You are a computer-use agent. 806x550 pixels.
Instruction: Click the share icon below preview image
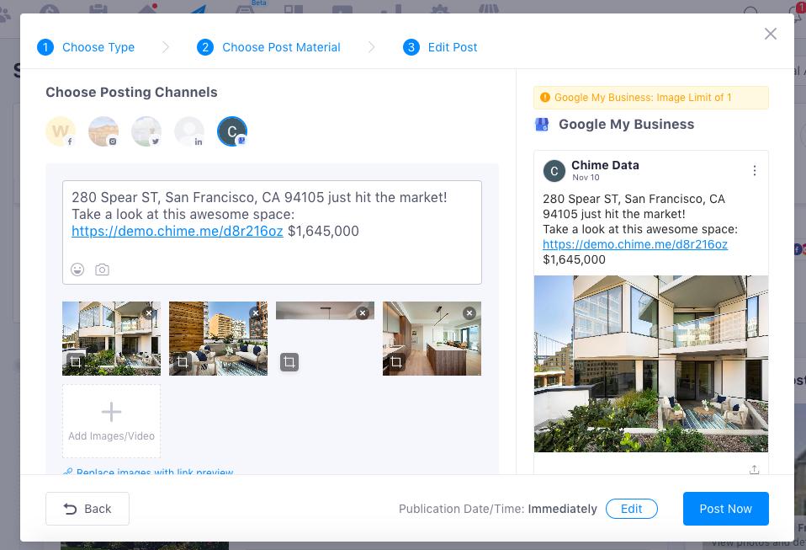[x=754, y=470]
